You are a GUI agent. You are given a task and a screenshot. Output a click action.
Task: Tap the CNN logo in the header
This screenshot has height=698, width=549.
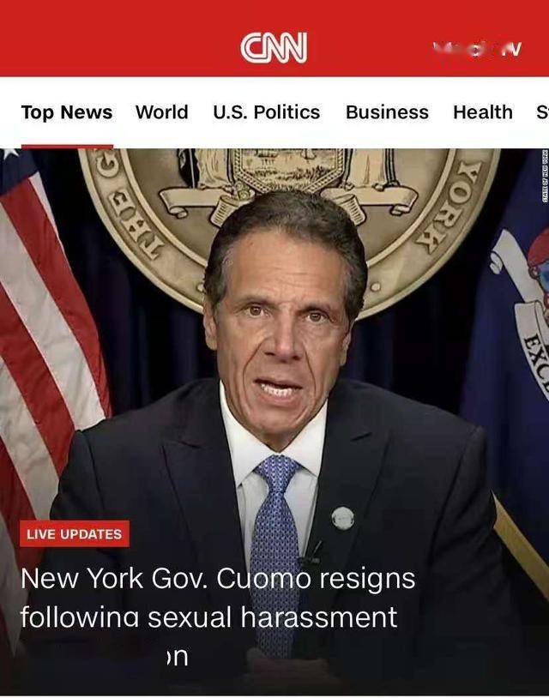pyautogui.click(x=274, y=47)
